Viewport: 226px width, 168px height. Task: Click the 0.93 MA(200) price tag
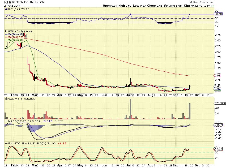(x=218, y=75)
